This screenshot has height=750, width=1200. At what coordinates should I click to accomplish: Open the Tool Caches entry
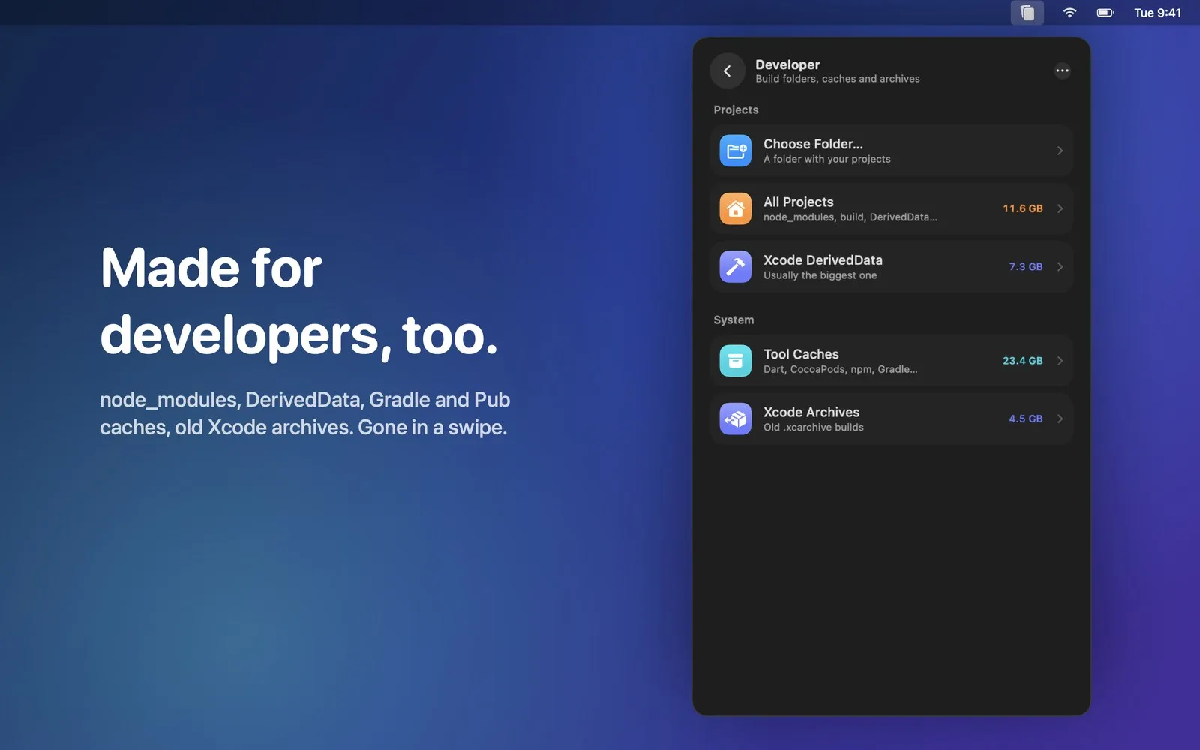point(891,361)
